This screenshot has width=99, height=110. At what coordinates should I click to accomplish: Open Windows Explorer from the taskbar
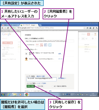point(15,95)
